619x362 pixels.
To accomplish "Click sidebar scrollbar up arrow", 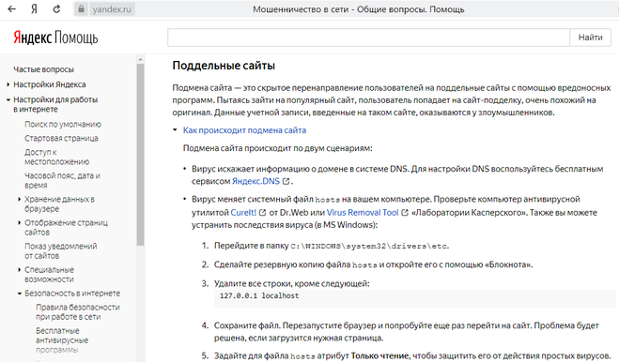I will click(x=140, y=59).
